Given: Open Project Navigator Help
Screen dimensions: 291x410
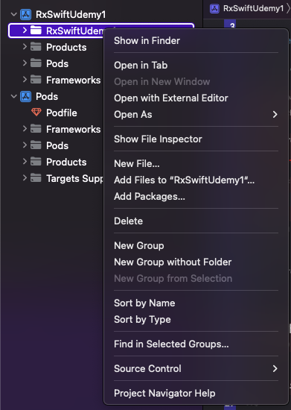Looking at the screenshot, I should pos(164,394).
